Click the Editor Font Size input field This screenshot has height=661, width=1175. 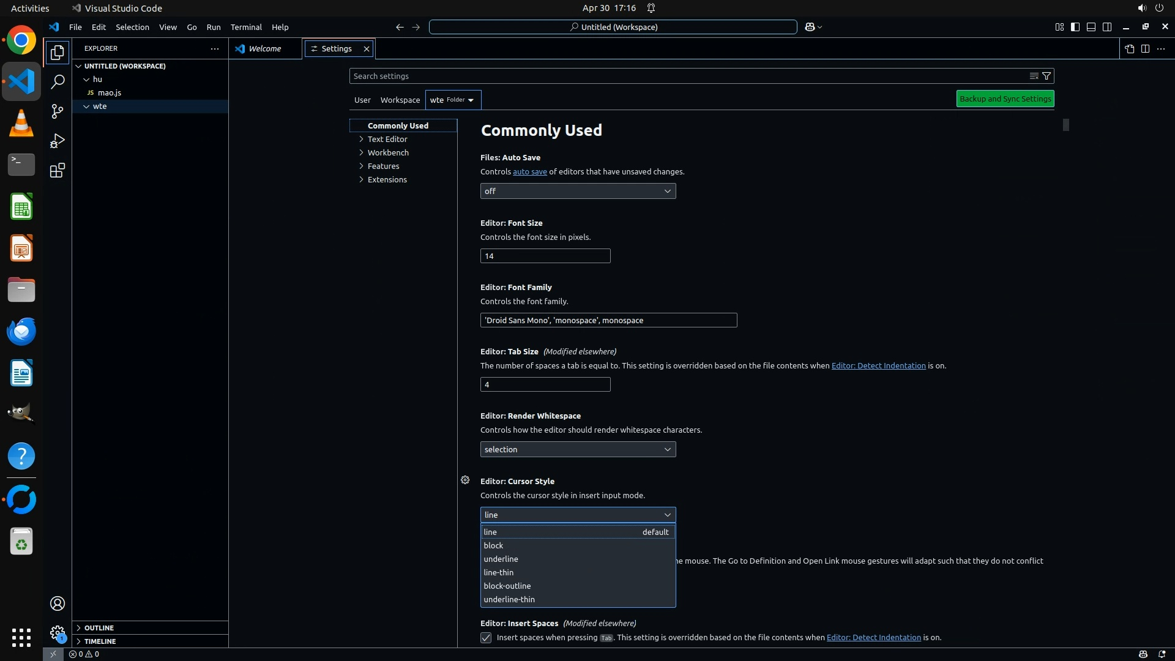[x=545, y=256]
